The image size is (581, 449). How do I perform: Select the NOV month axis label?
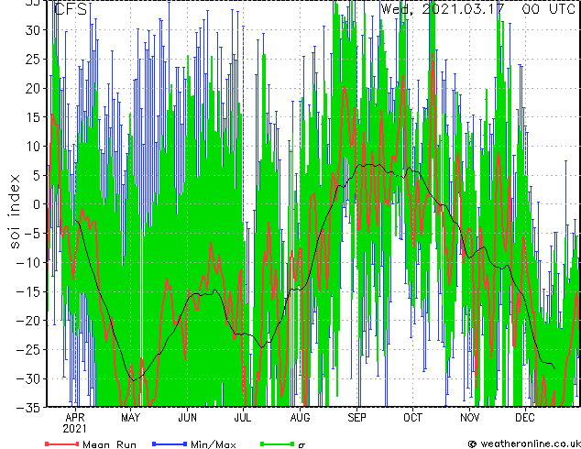click(469, 418)
